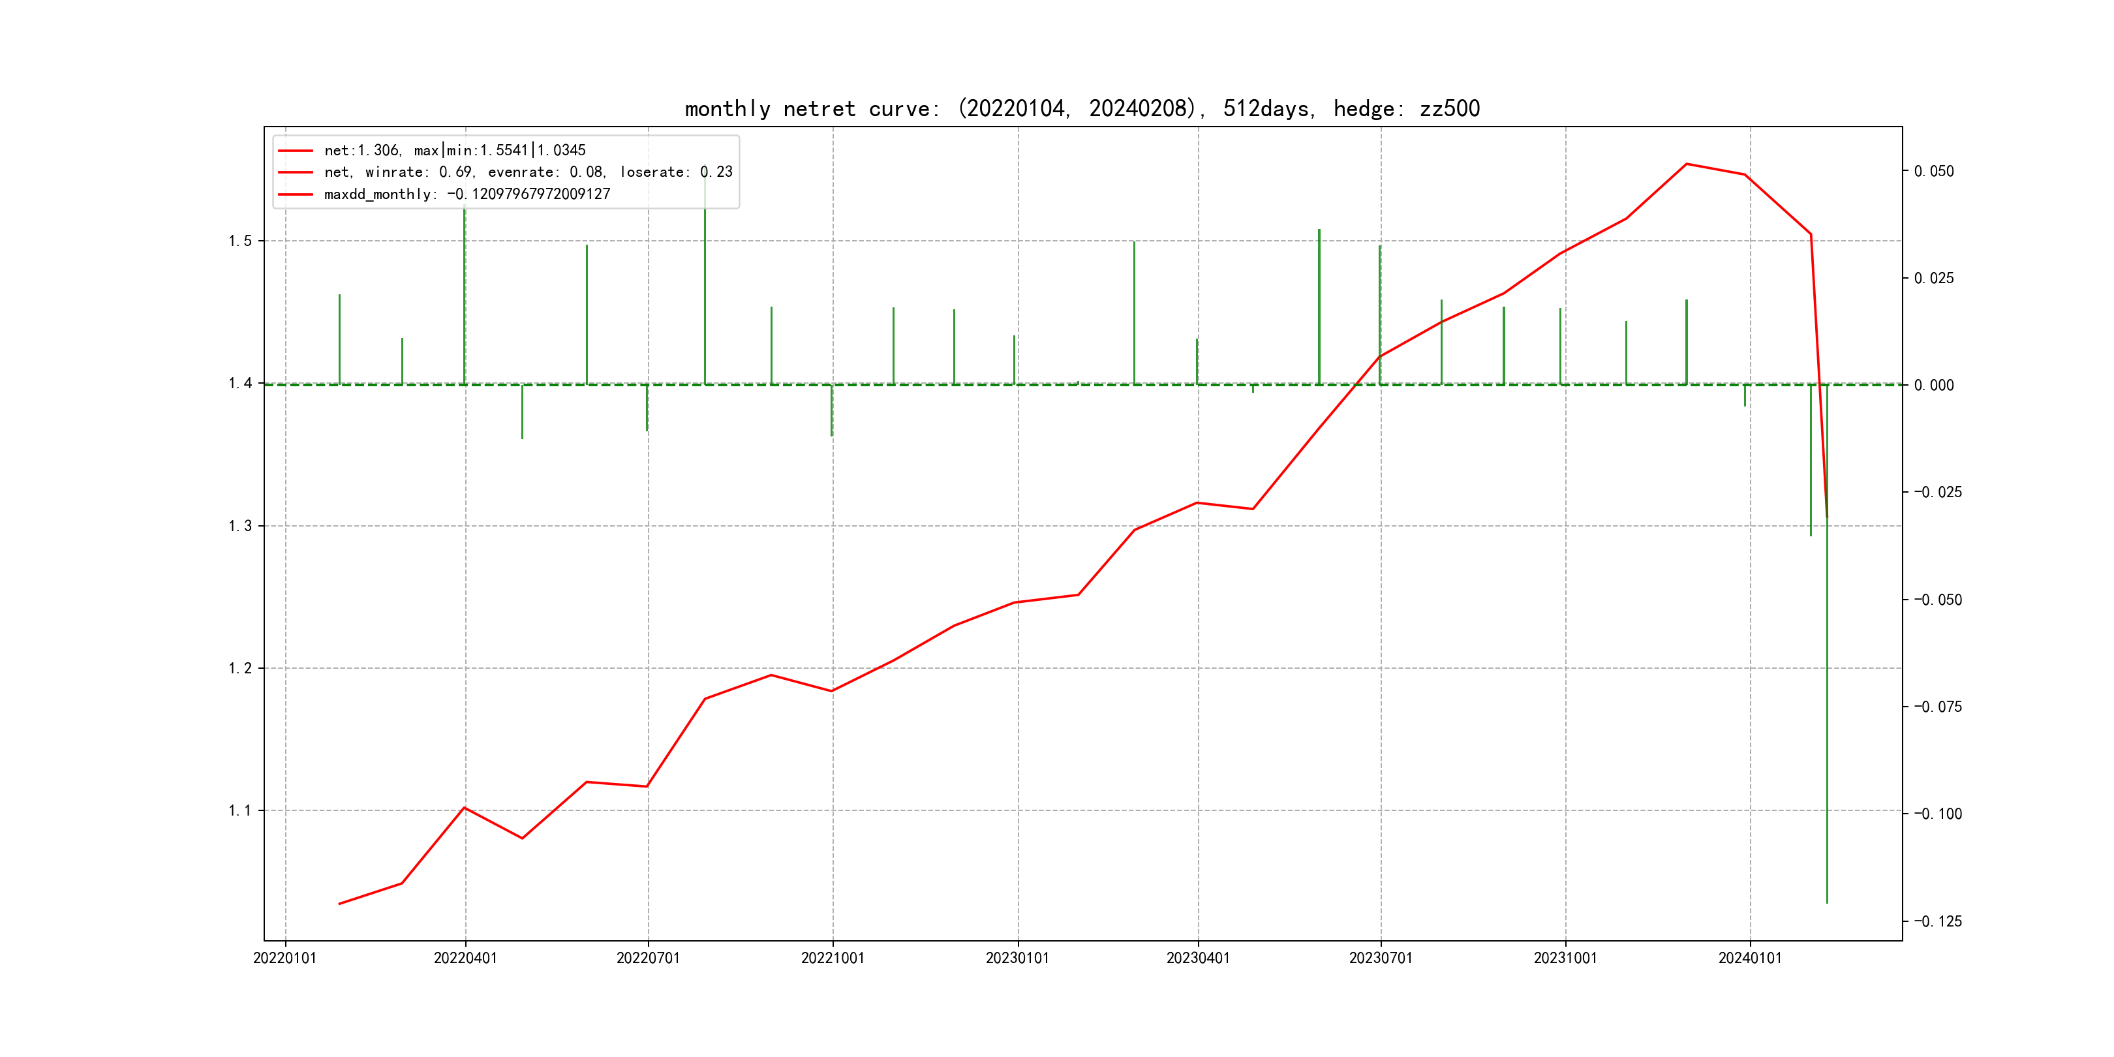Click the peak of the red net curve
The image size is (2114, 1057).
pos(1687,164)
